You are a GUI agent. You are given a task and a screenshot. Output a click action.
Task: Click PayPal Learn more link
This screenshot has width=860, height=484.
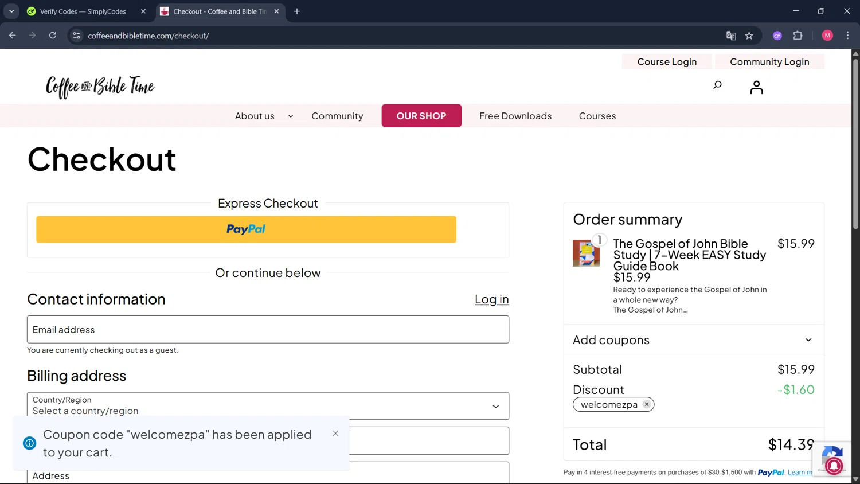tap(800, 473)
